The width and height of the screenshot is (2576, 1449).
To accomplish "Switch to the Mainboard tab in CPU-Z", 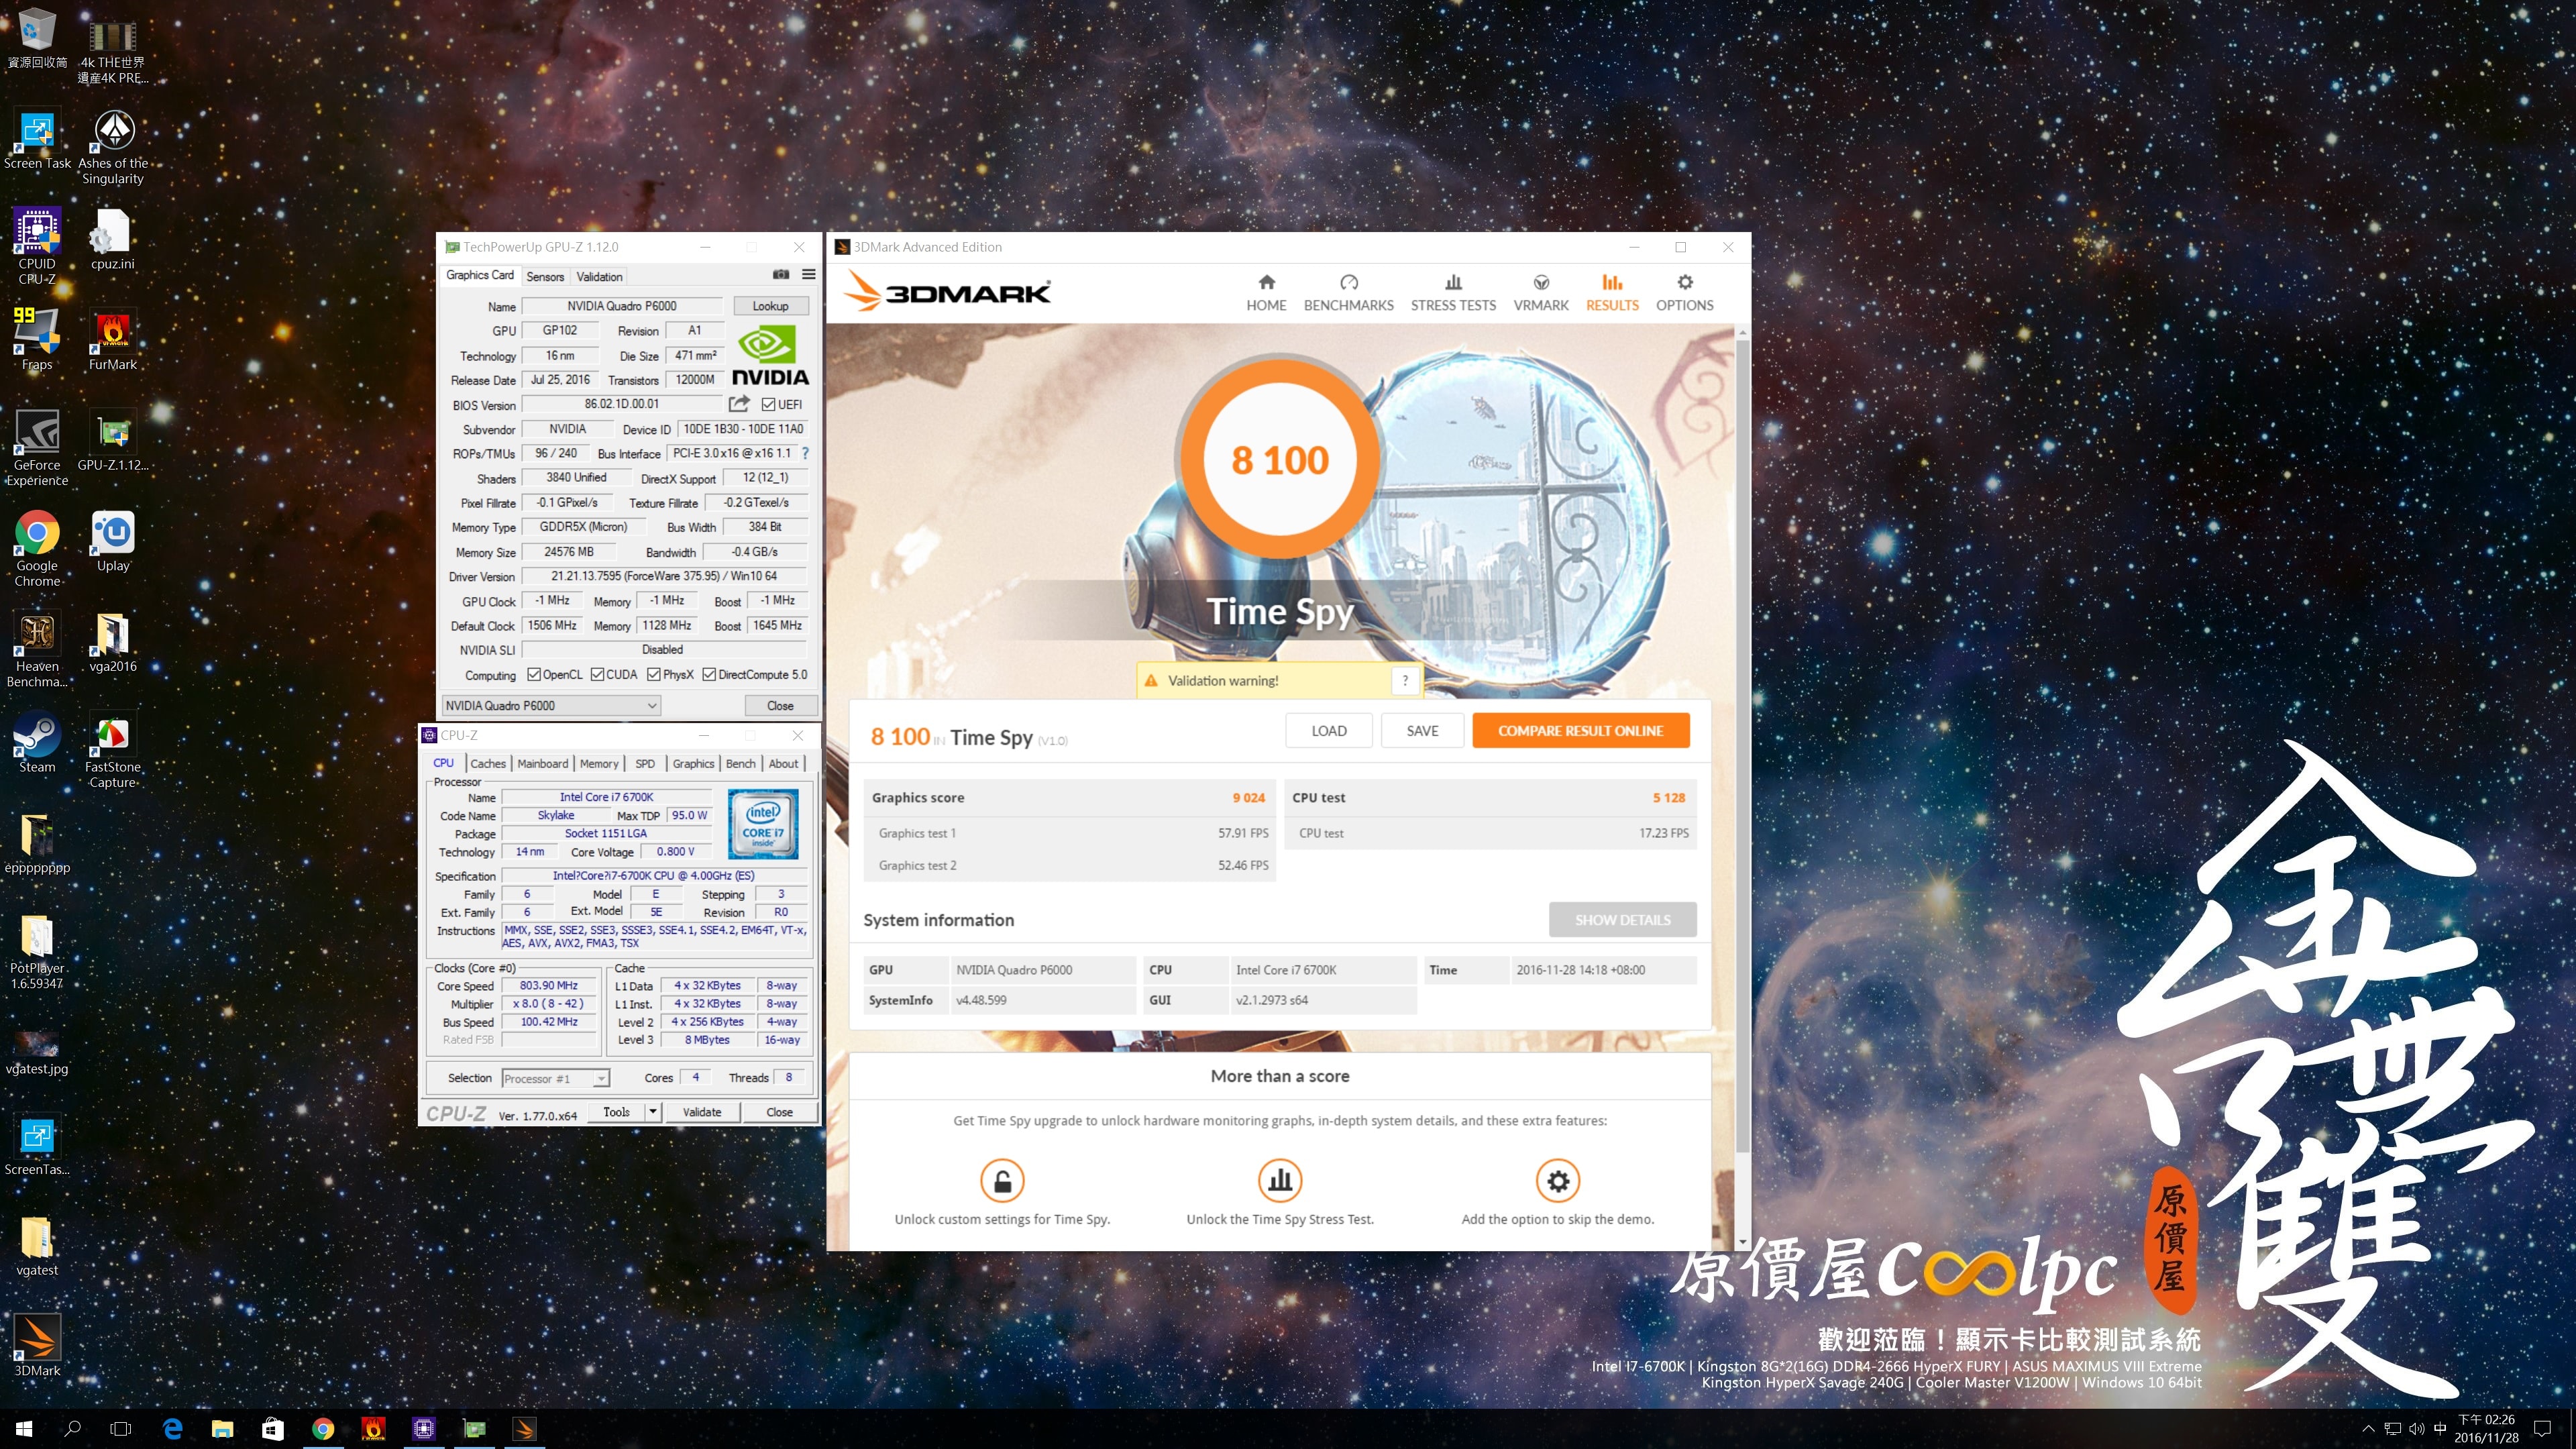I will (542, 763).
